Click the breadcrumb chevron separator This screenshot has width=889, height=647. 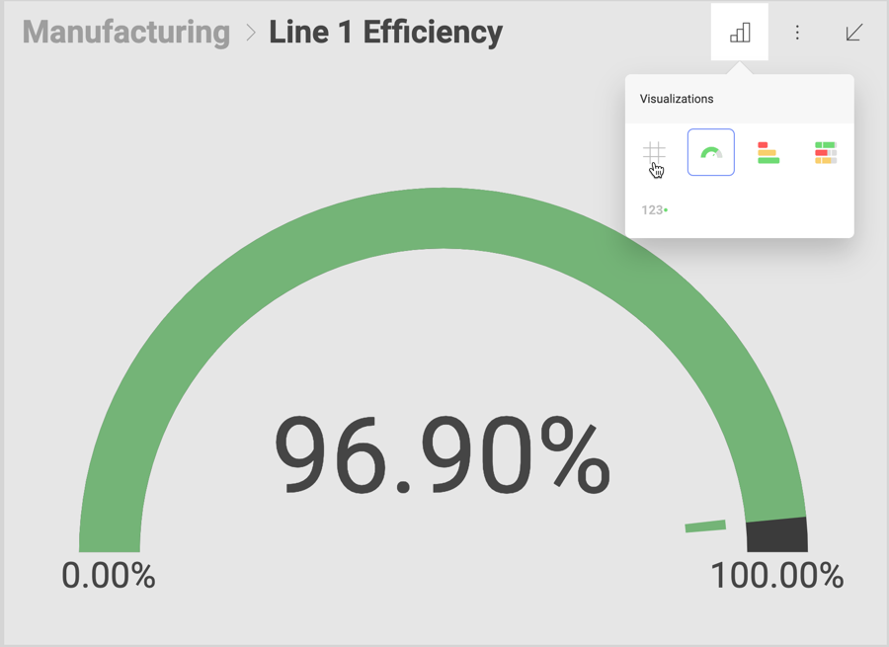[x=250, y=33]
